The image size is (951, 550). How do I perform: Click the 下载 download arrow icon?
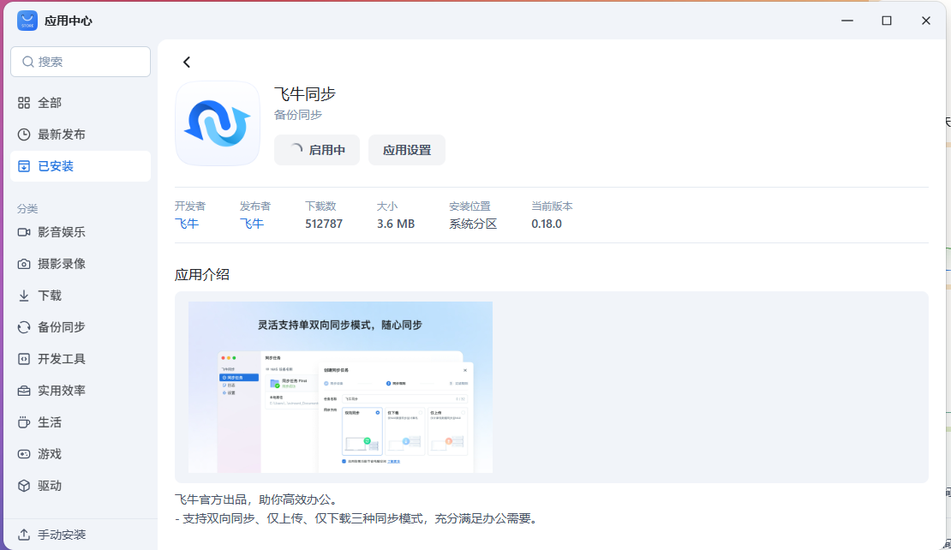pos(24,296)
